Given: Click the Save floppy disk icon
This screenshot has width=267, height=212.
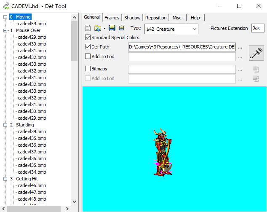Looking at the screenshot, I should point(112,28).
